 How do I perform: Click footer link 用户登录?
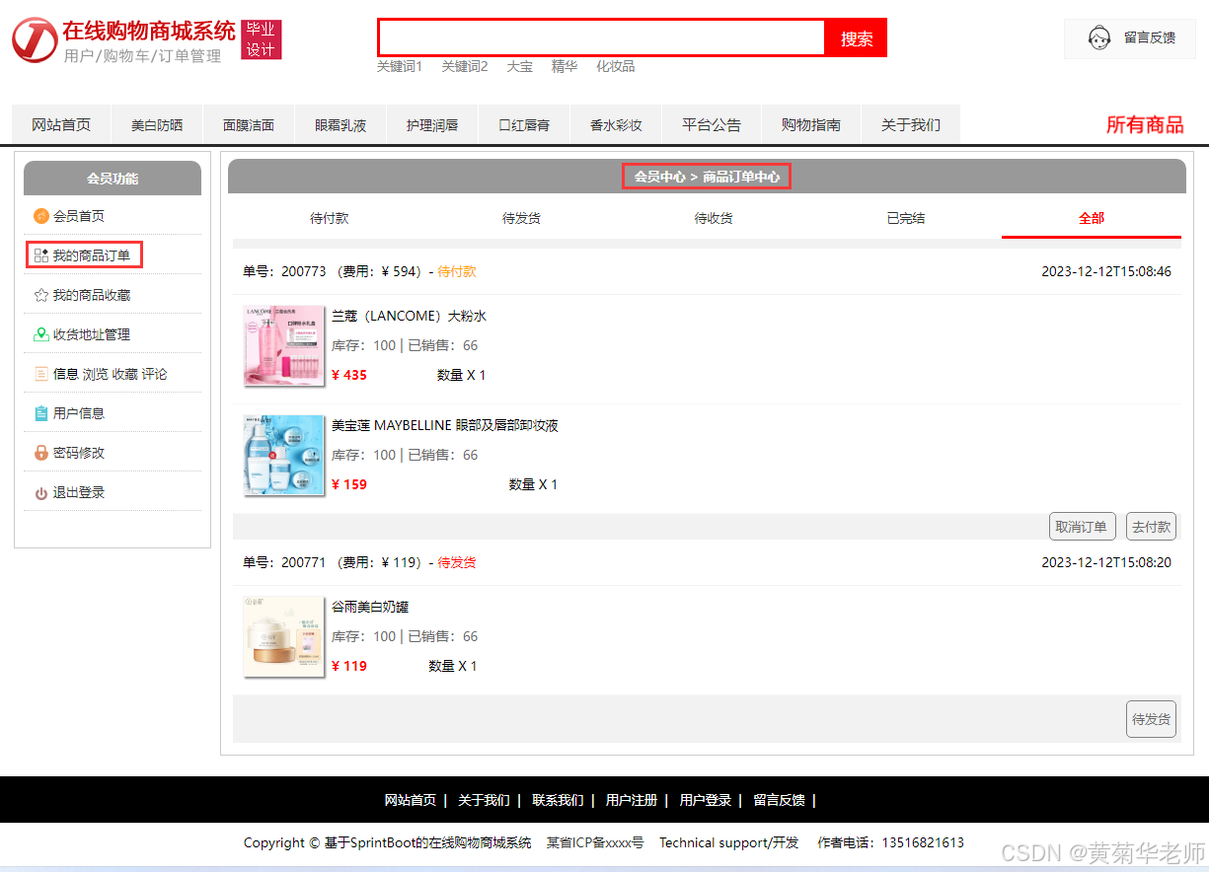tap(706, 800)
